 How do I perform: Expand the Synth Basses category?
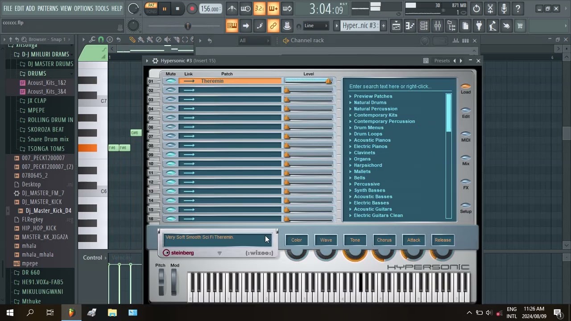point(351,190)
